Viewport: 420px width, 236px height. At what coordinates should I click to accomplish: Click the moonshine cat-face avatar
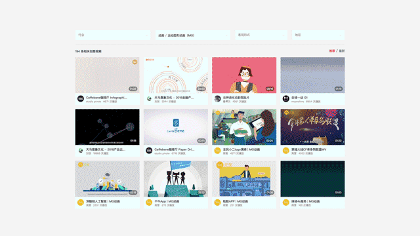point(286,99)
